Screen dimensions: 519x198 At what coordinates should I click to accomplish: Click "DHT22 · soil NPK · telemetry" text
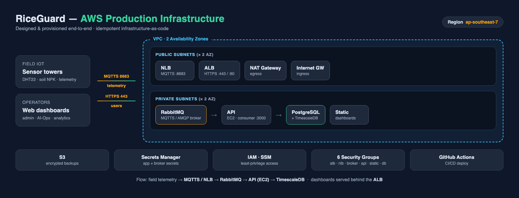pos(49,80)
